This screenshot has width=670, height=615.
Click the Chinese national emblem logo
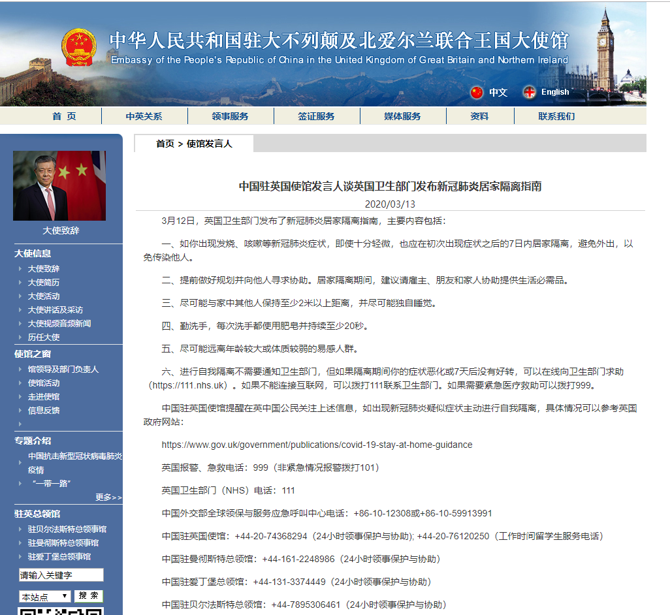78,47
